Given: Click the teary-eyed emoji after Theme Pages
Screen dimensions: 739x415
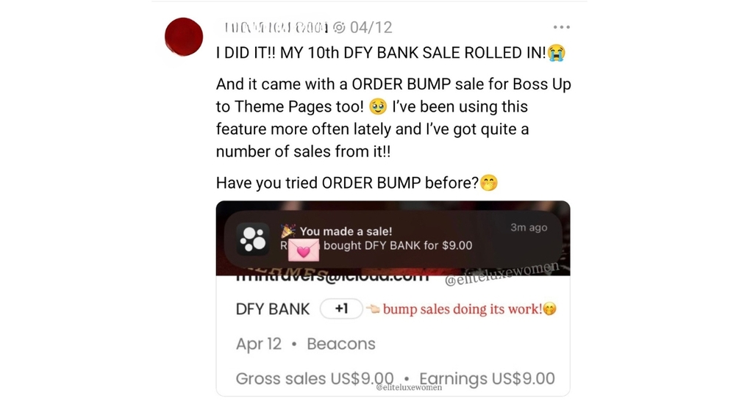Looking at the screenshot, I should pyautogui.click(x=378, y=107).
